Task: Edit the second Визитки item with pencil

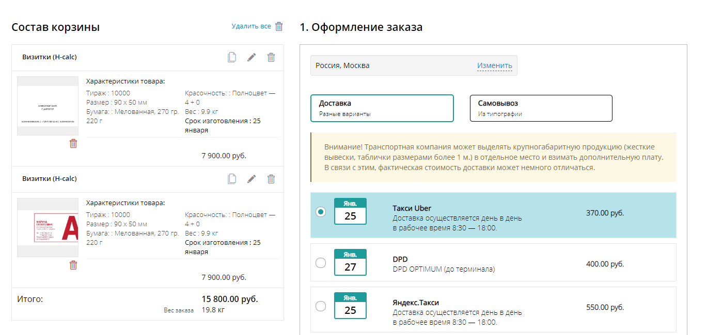Action: coord(252,179)
